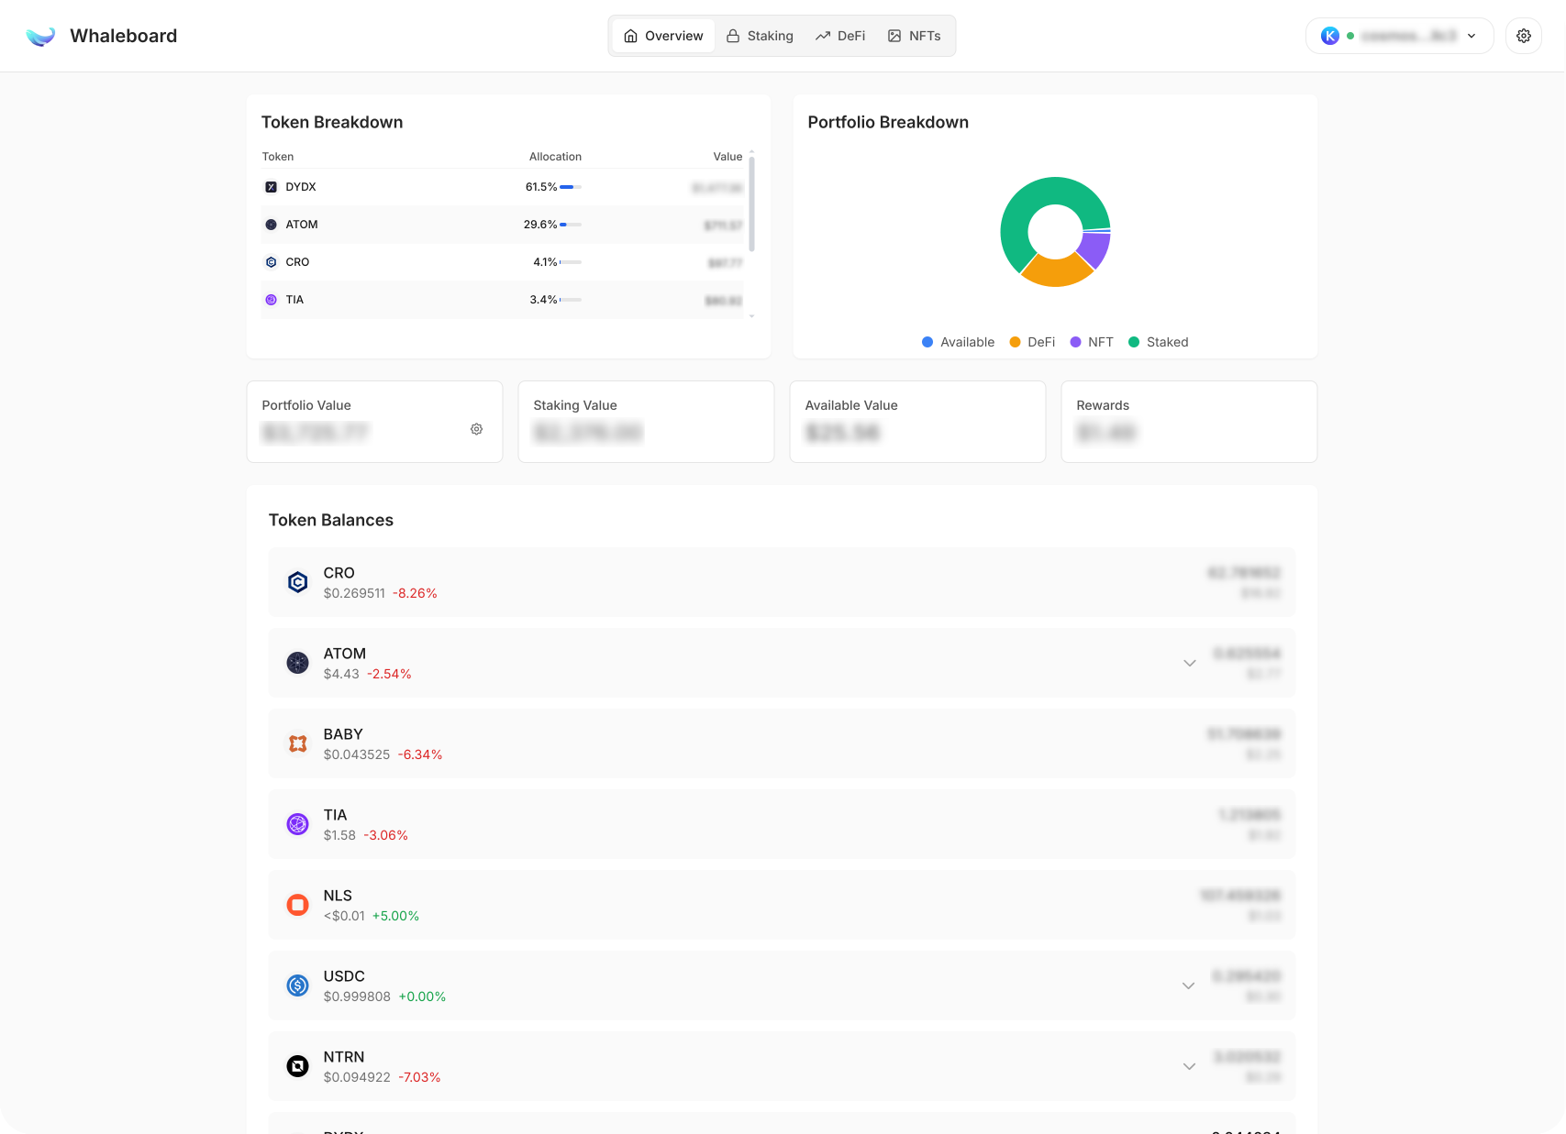Toggle Staked series in chart legend
The height and width of the screenshot is (1134, 1566).
pos(1159,342)
